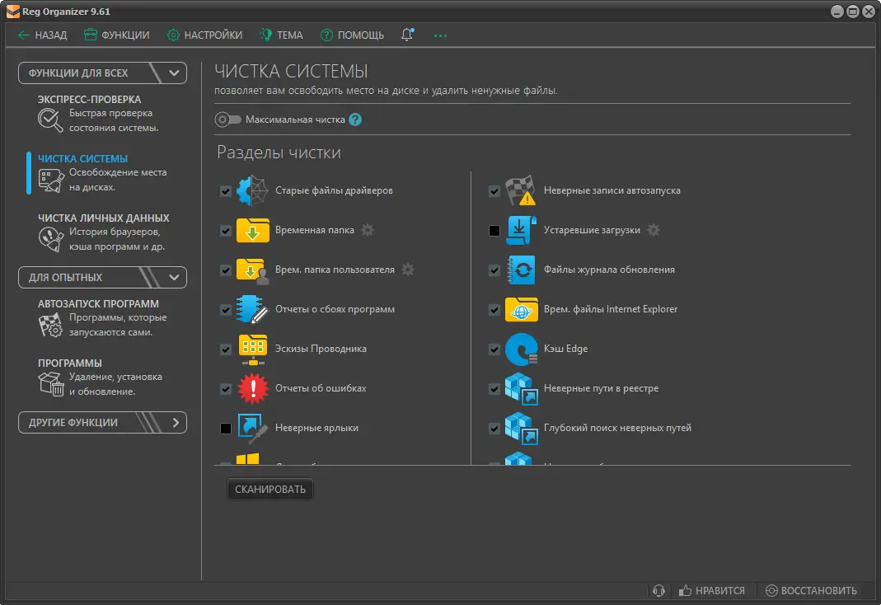Click the Кэш Edge browser icon

click(x=522, y=349)
